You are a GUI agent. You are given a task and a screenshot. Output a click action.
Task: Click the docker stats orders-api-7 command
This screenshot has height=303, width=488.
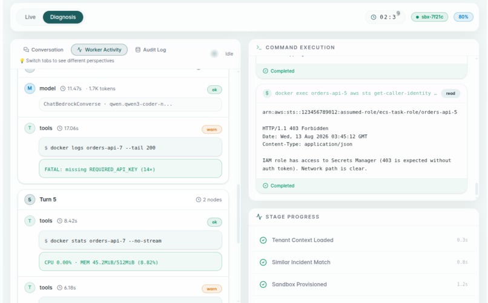tap(130, 241)
